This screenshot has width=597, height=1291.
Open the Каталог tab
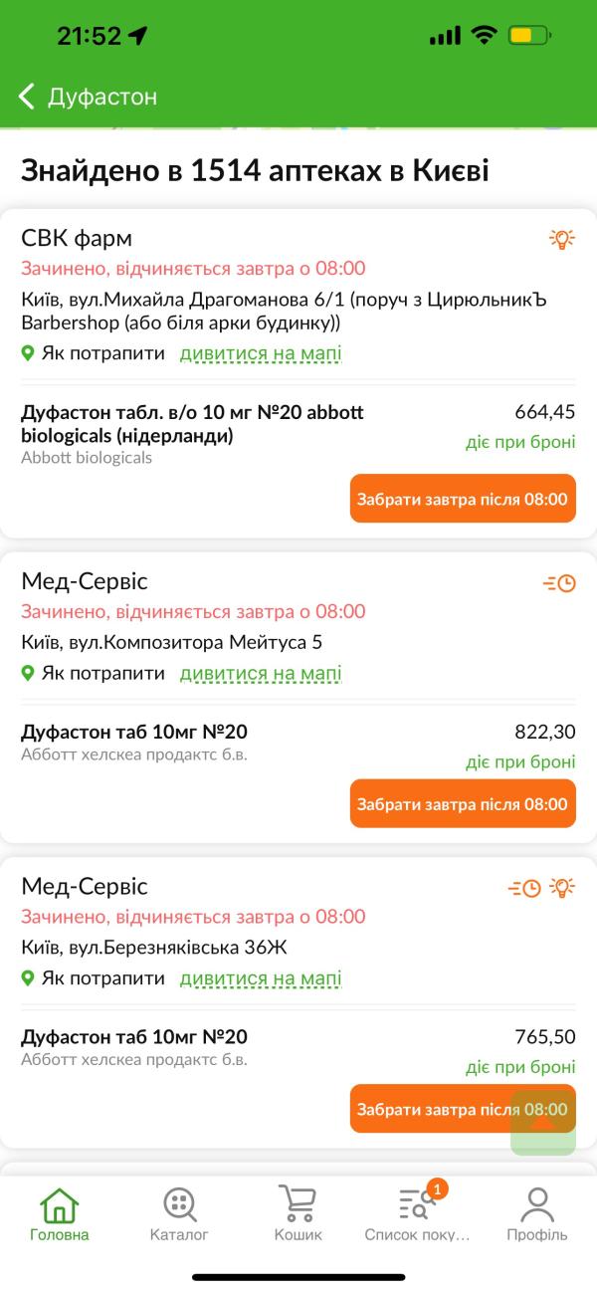point(179,1214)
